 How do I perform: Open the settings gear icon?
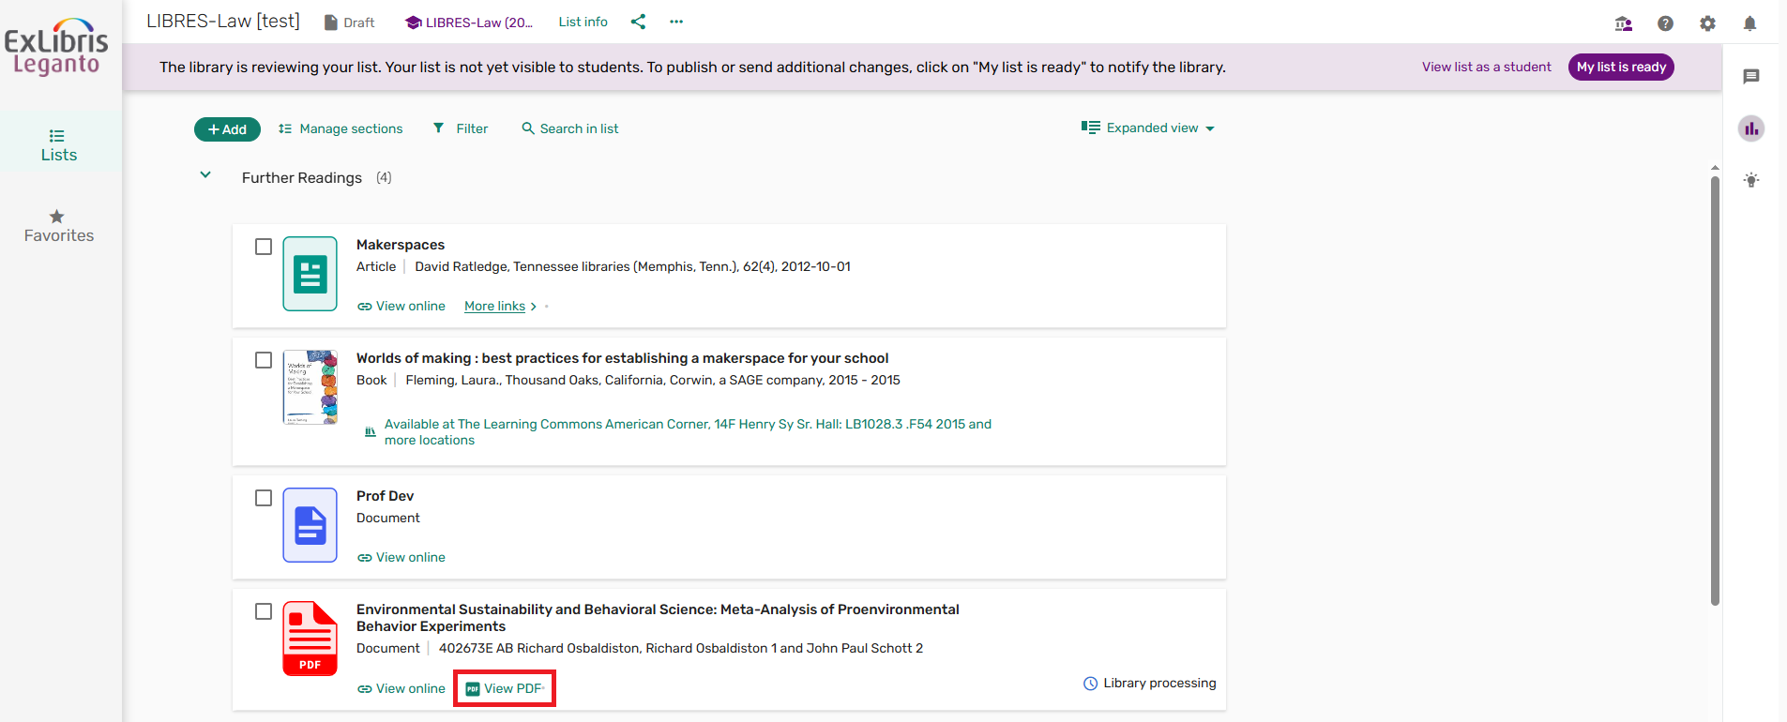pyautogui.click(x=1707, y=23)
